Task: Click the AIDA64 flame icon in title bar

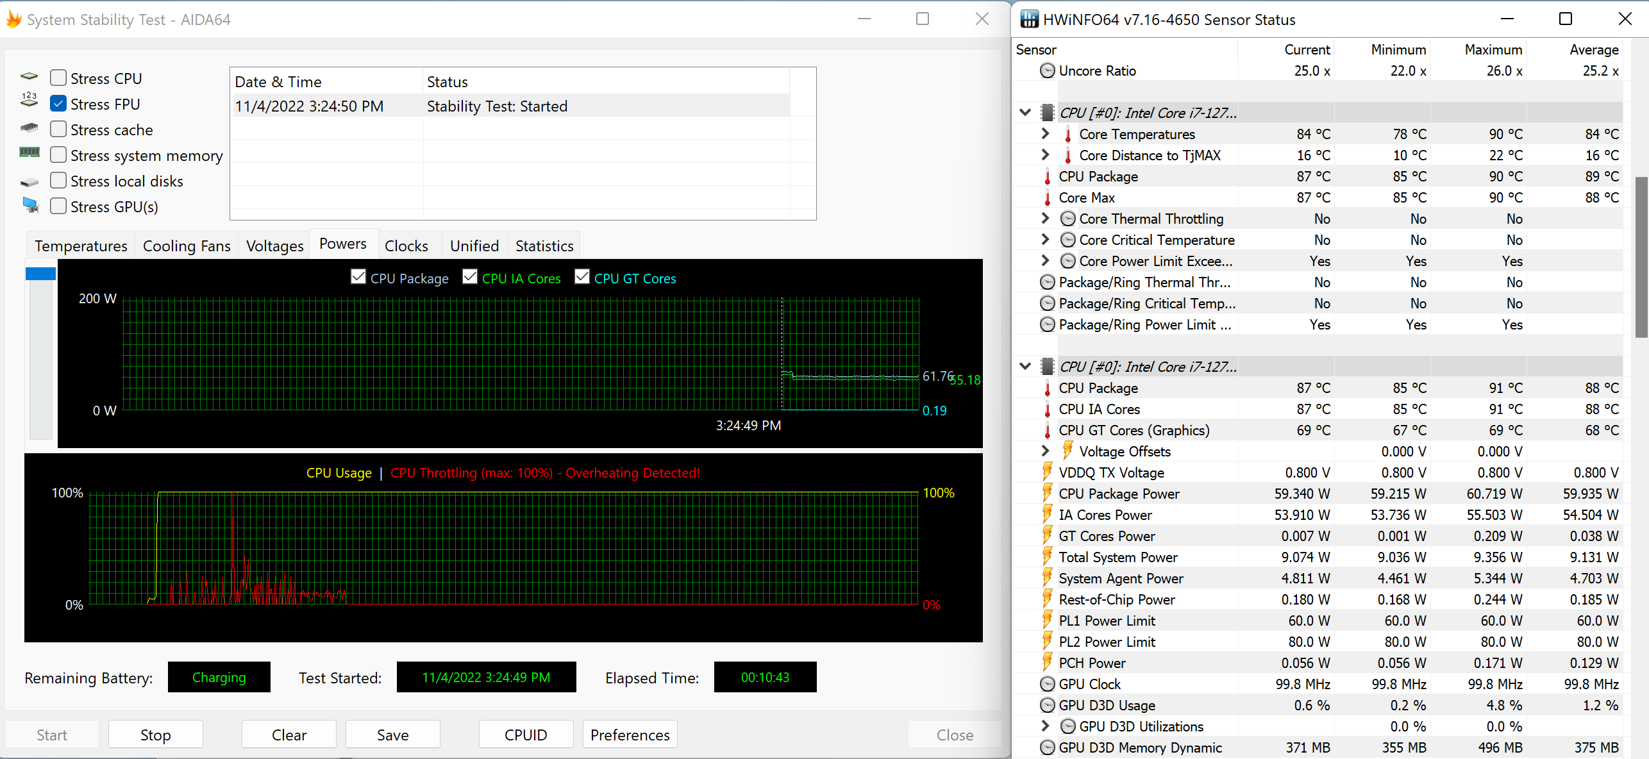Action: (13, 19)
